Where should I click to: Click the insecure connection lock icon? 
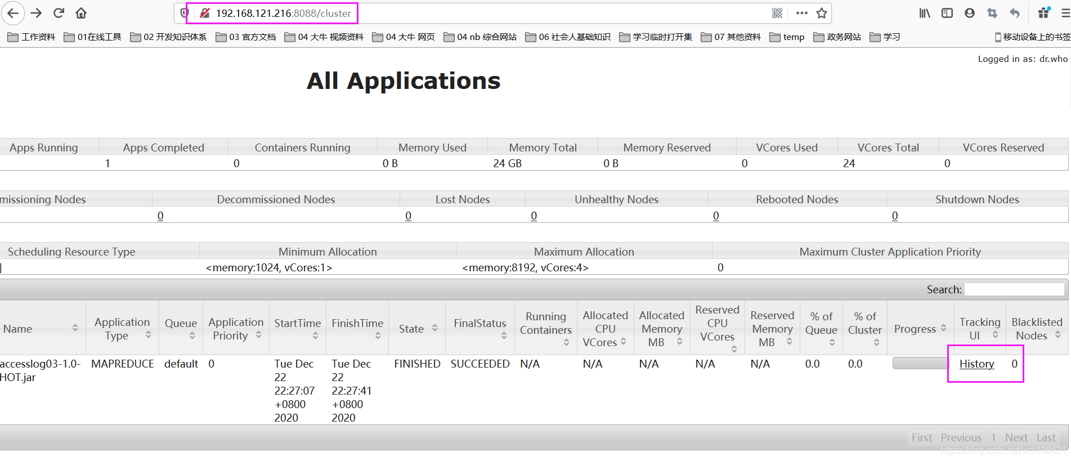(205, 13)
